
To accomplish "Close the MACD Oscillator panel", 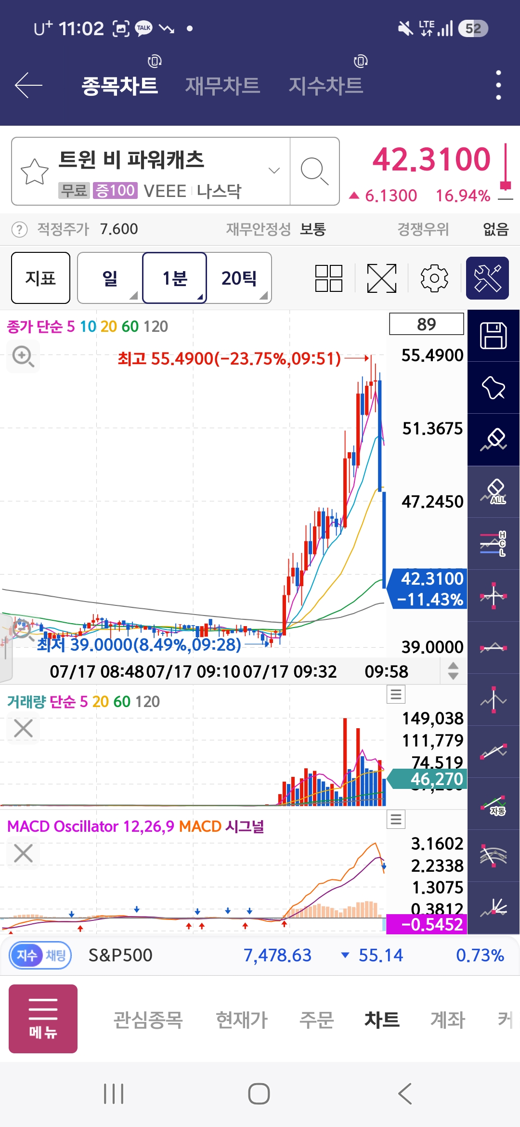I will click(x=23, y=853).
